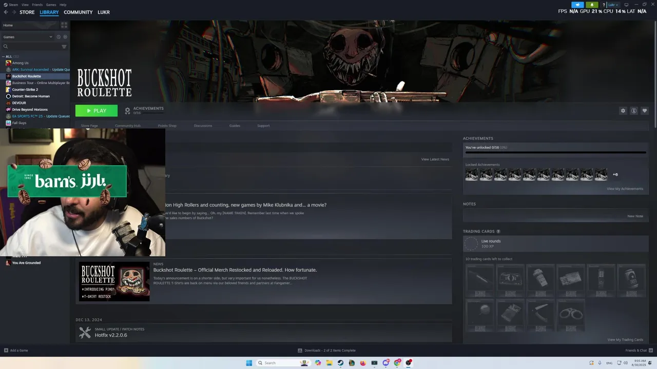657x369 pixels.
Task: Click the +6 more locked achievements
Action: click(615, 175)
